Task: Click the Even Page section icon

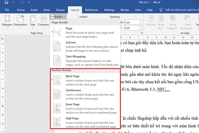Action: (57, 108)
